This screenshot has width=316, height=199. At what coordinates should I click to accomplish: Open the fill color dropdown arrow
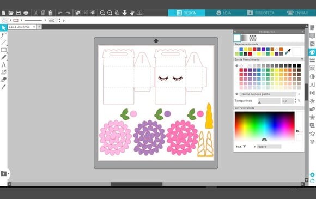[10, 20]
